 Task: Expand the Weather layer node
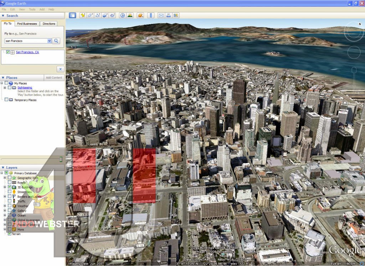pos(5,206)
